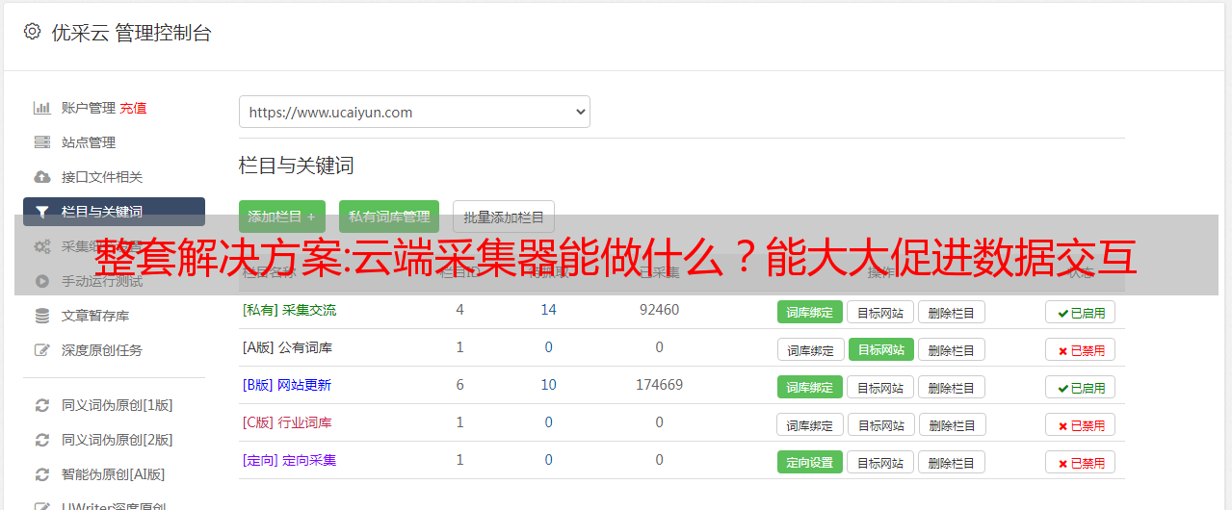Toggle 已禁用 status for 公有词库

tap(1081, 349)
